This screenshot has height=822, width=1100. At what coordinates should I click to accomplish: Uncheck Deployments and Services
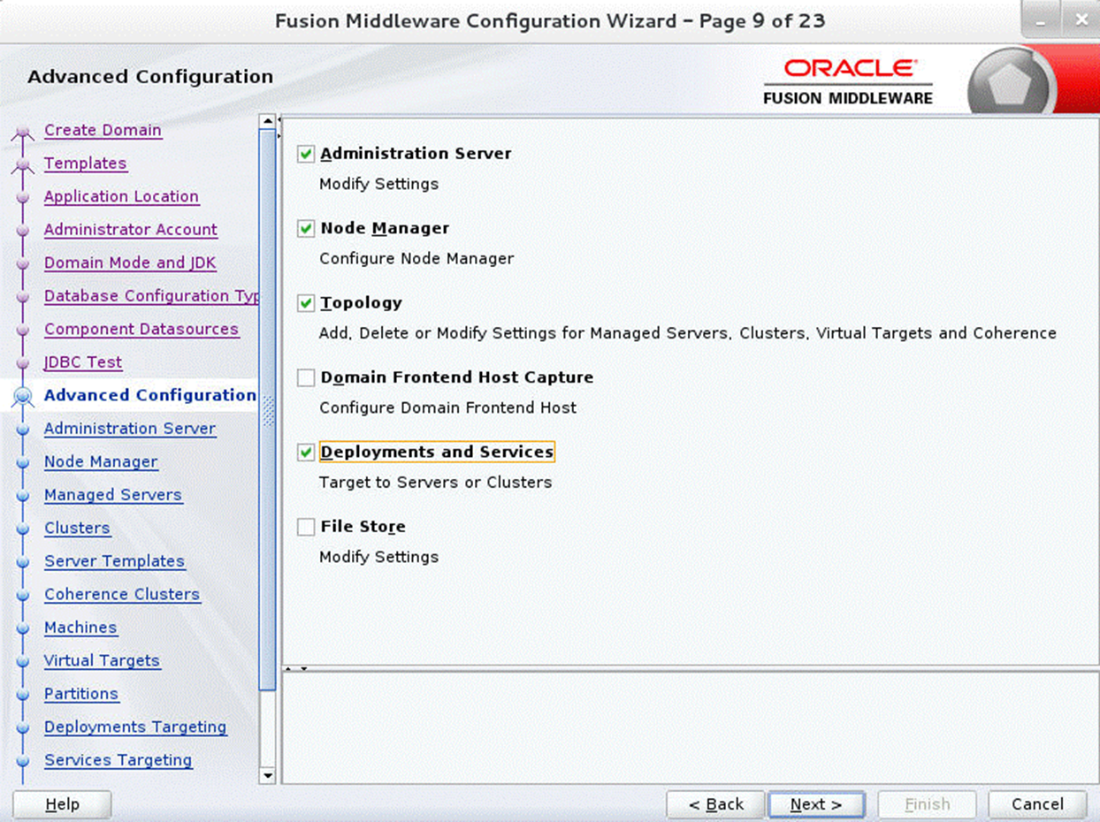click(x=305, y=452)
